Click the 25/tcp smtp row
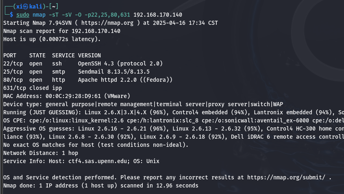The image size is (344, 194). [76, 72]
